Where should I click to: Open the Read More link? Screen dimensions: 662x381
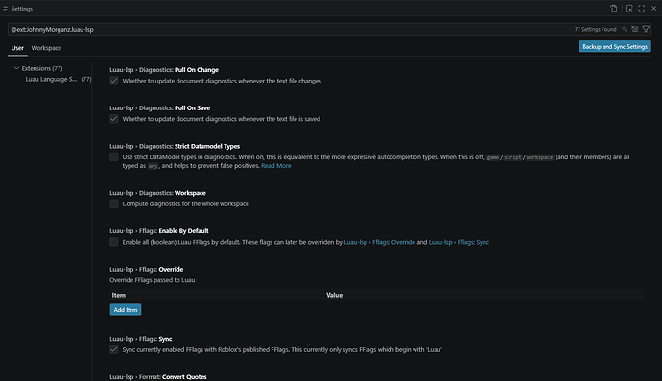tap(276, 166)
